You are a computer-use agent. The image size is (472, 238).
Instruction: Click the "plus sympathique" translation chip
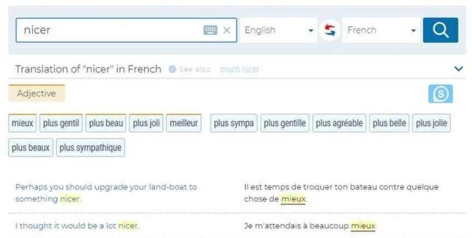point(90,147)
